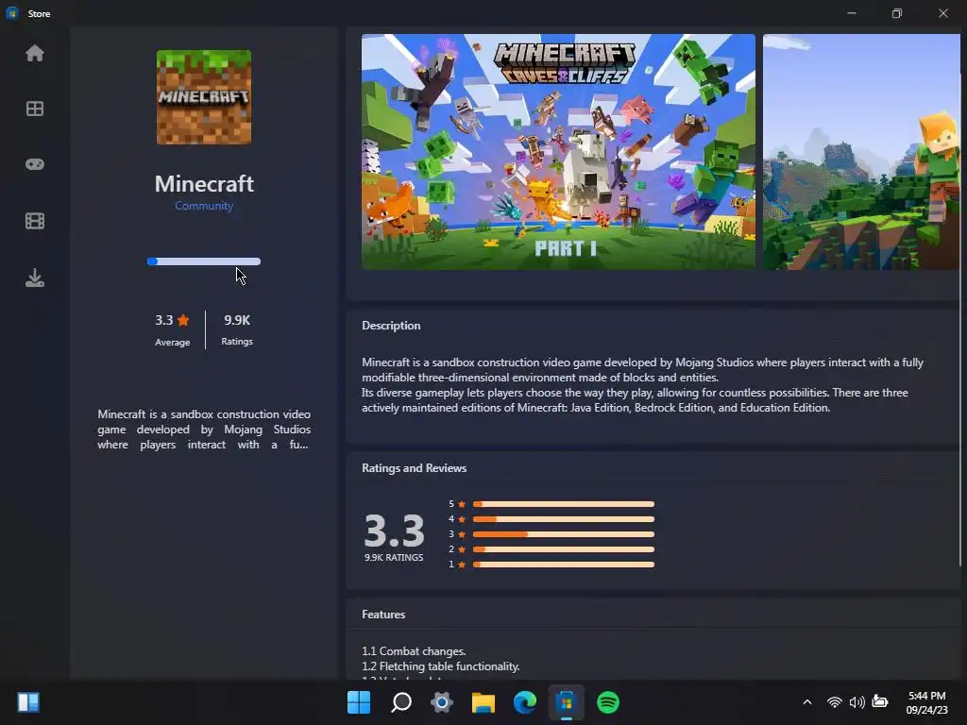Open Settings from the taskbar
967x725 pixels.
click(x=442, y=702)
